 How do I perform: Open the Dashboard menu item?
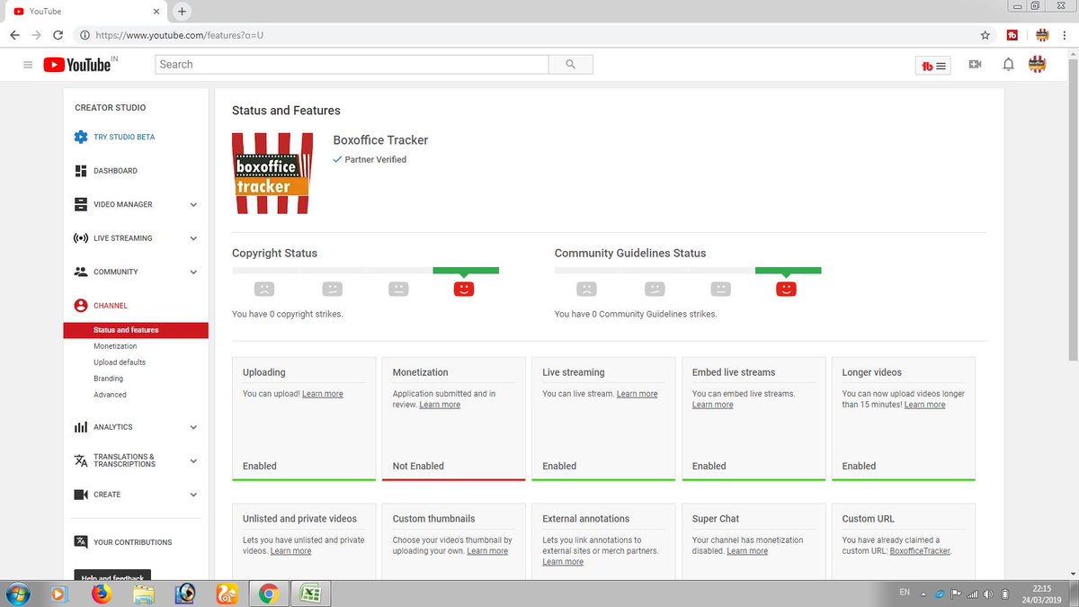click(115, 171)
